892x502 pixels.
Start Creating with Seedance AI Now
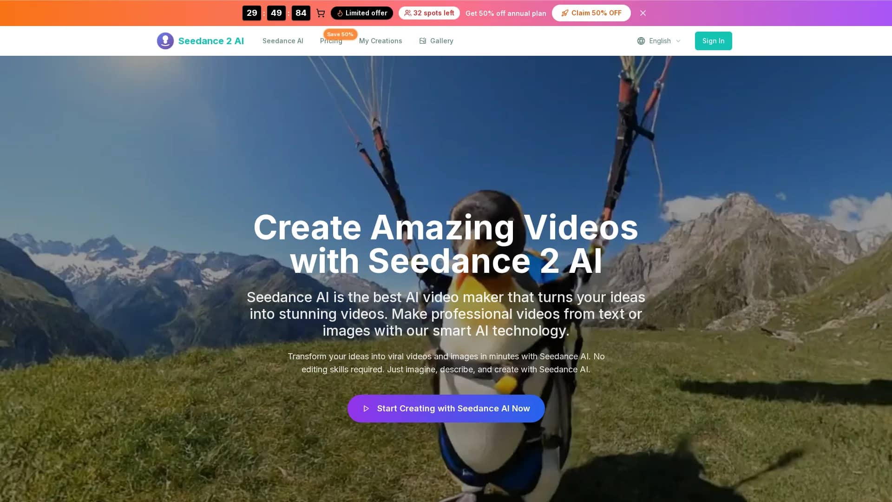[446, 409]
